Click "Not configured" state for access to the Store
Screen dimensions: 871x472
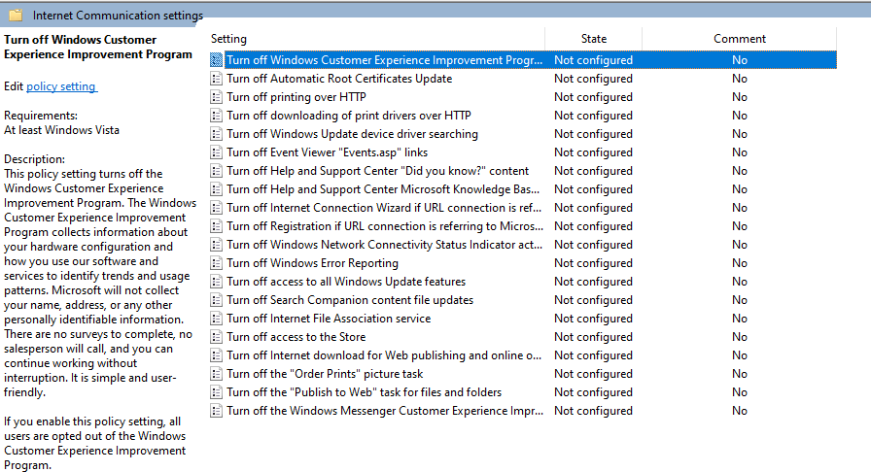tap(593, 337)
